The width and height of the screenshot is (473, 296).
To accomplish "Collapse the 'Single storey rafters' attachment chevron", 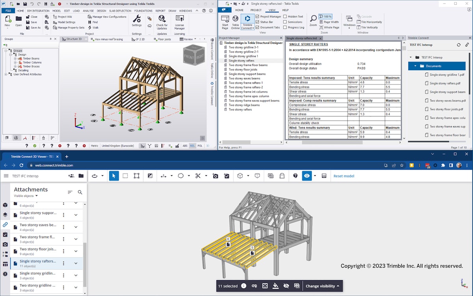I will click(75, 263).
